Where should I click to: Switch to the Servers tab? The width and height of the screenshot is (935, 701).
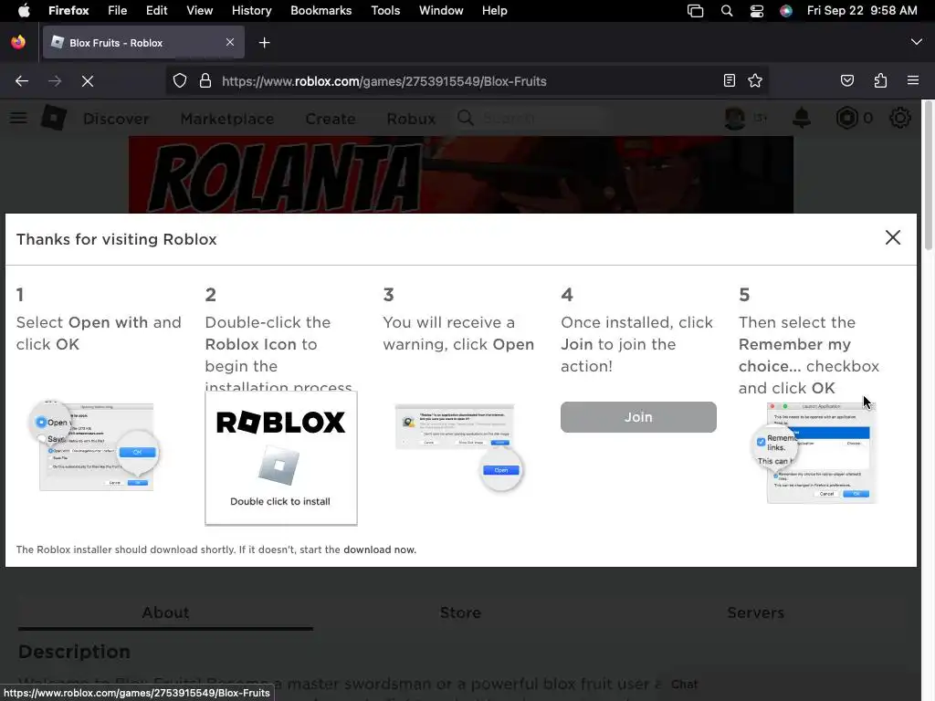pos(755,612)
